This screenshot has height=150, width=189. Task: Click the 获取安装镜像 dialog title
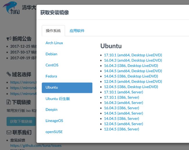55,13
